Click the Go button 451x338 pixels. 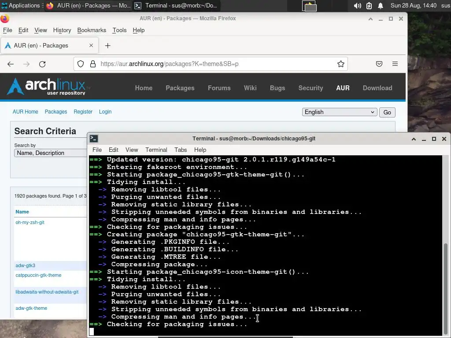click(387, 112)
